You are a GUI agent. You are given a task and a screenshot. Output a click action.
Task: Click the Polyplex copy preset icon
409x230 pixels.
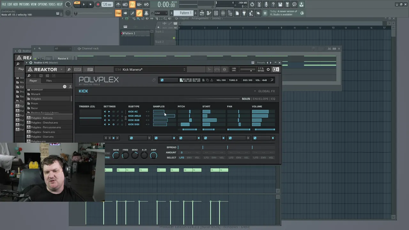(x=207, y=80)
